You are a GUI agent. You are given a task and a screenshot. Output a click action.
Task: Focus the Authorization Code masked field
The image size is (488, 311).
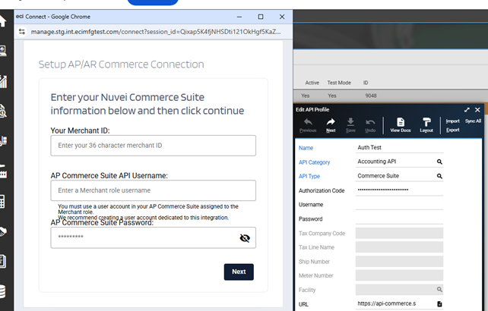[x=399, y=190]
